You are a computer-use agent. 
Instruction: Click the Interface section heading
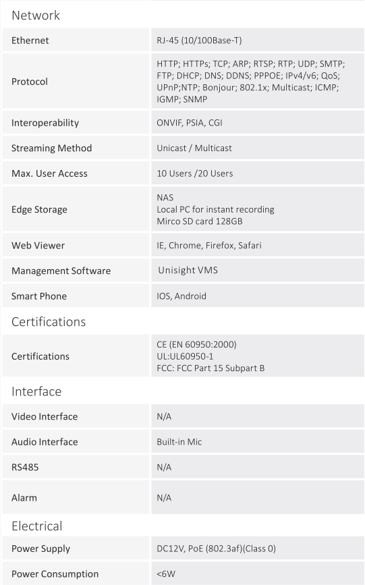click(x=36, y=391)
